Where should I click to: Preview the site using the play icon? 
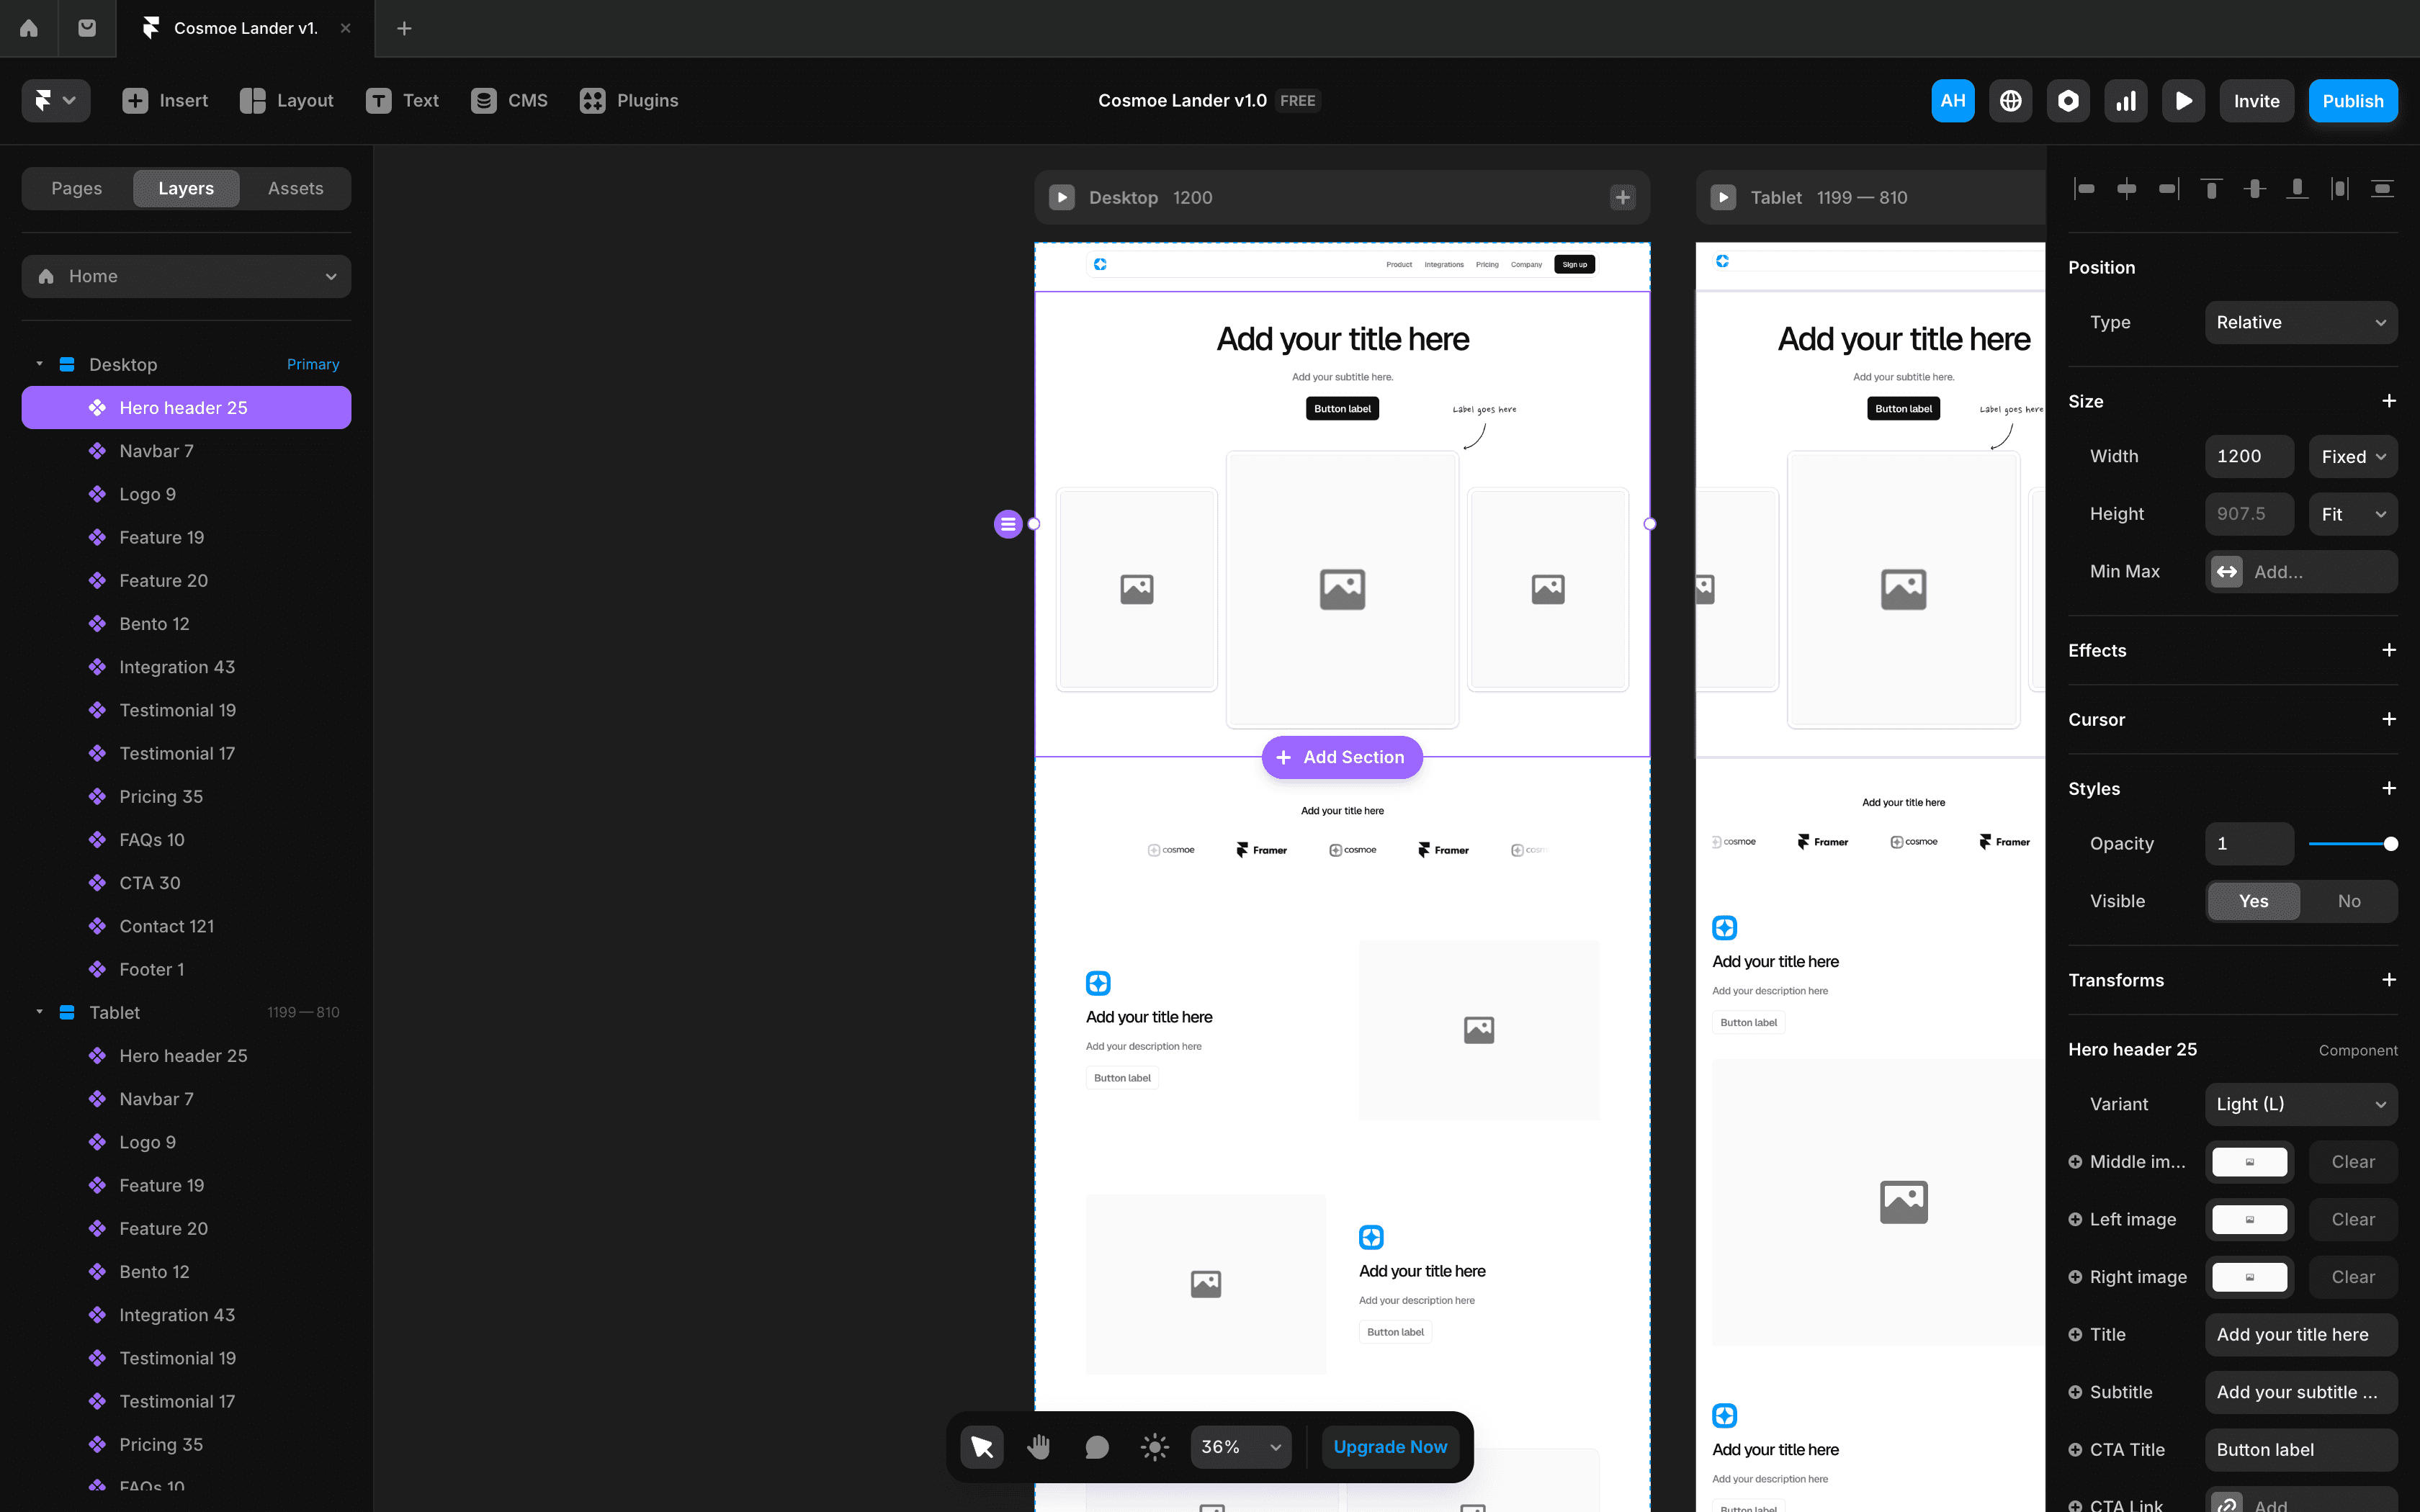tap(2184, 100)
